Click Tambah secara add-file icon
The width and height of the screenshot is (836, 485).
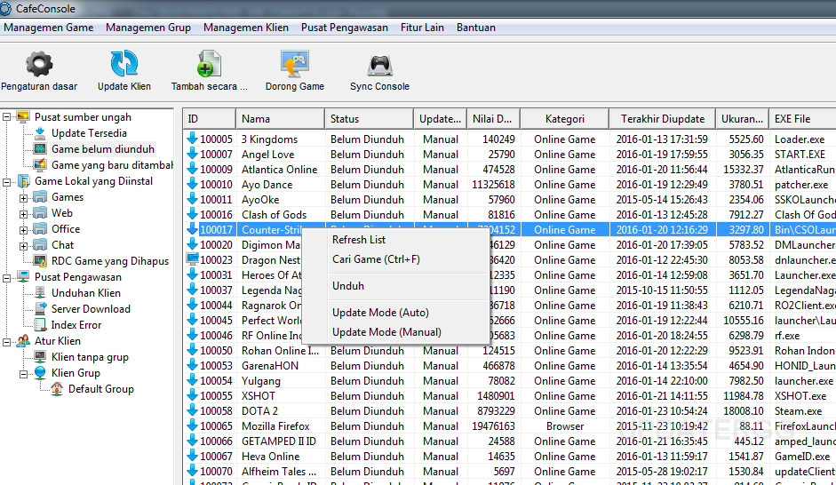tap(209, 64)
